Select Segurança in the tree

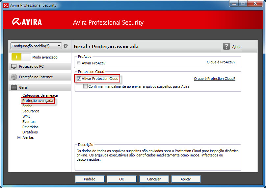click(x=31, y=111)
